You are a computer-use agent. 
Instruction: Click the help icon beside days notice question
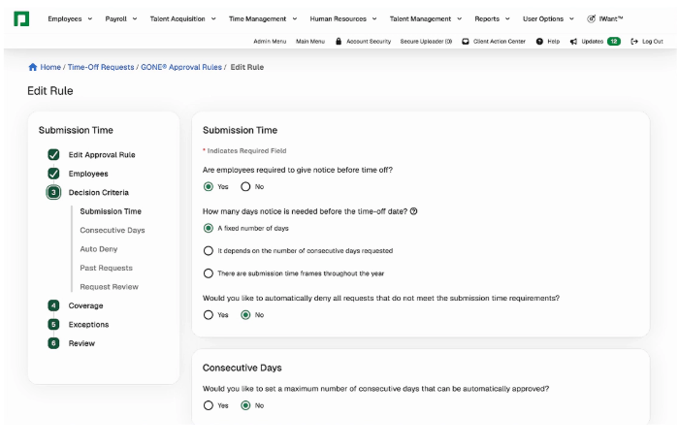(413, 211)
